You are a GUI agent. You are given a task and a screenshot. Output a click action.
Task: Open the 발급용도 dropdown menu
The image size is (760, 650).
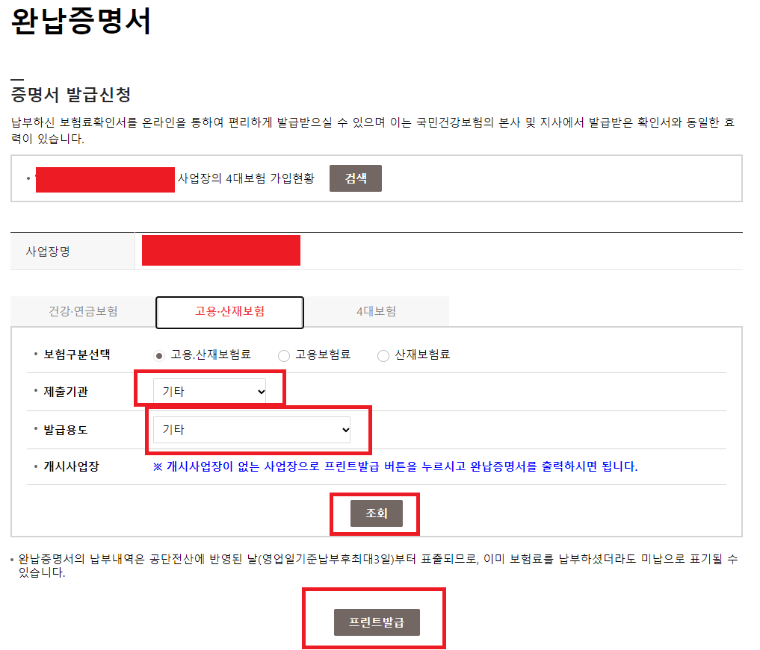[x=252, y=429]
